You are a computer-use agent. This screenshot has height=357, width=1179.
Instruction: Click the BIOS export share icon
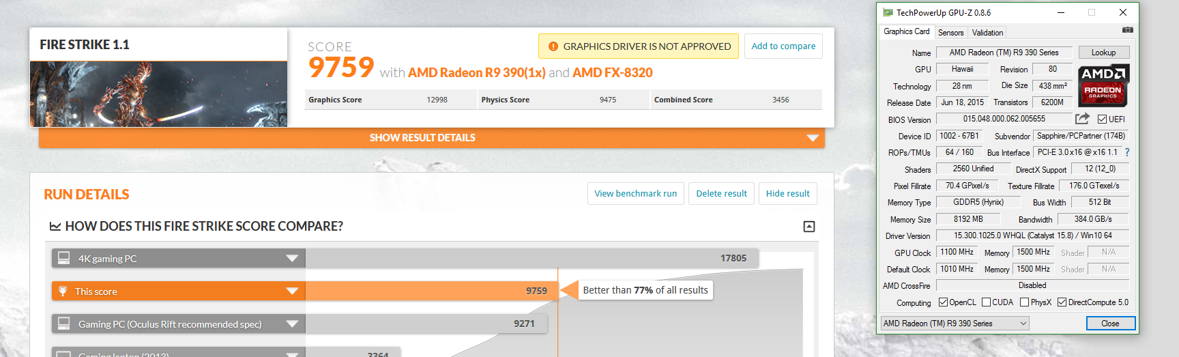(1082, 119)
